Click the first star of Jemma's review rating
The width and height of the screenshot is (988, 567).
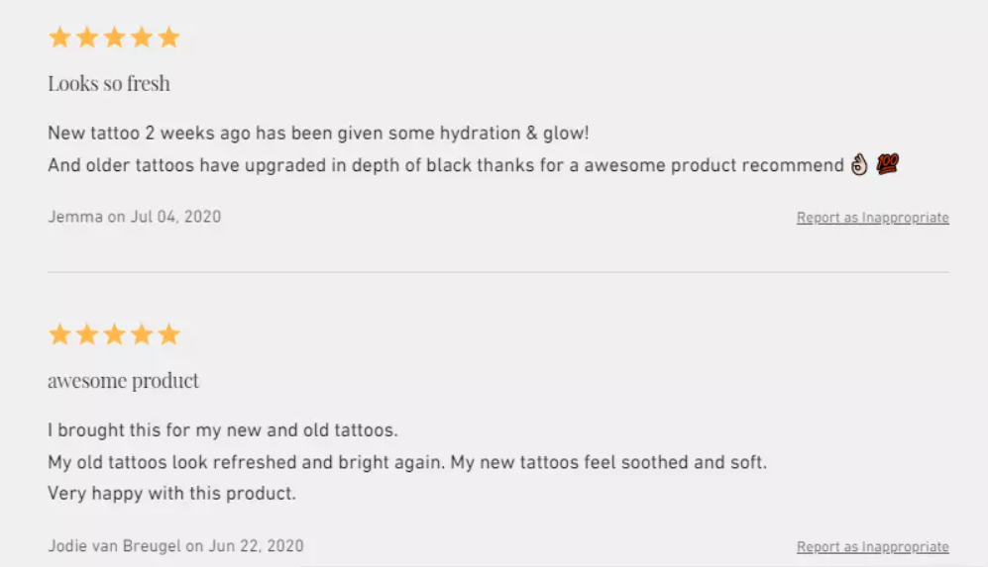point(59,38)
